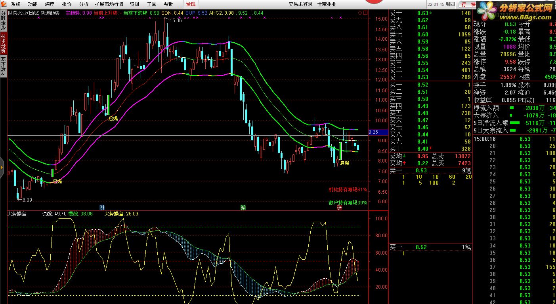
Task: Expand the left side panel arrow
Action: [x=2, y=168]
